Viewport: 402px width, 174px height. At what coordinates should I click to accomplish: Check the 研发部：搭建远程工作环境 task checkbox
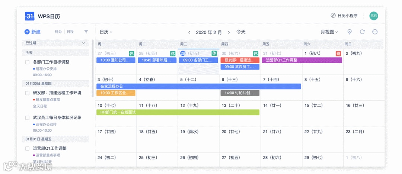pos(27,93)
